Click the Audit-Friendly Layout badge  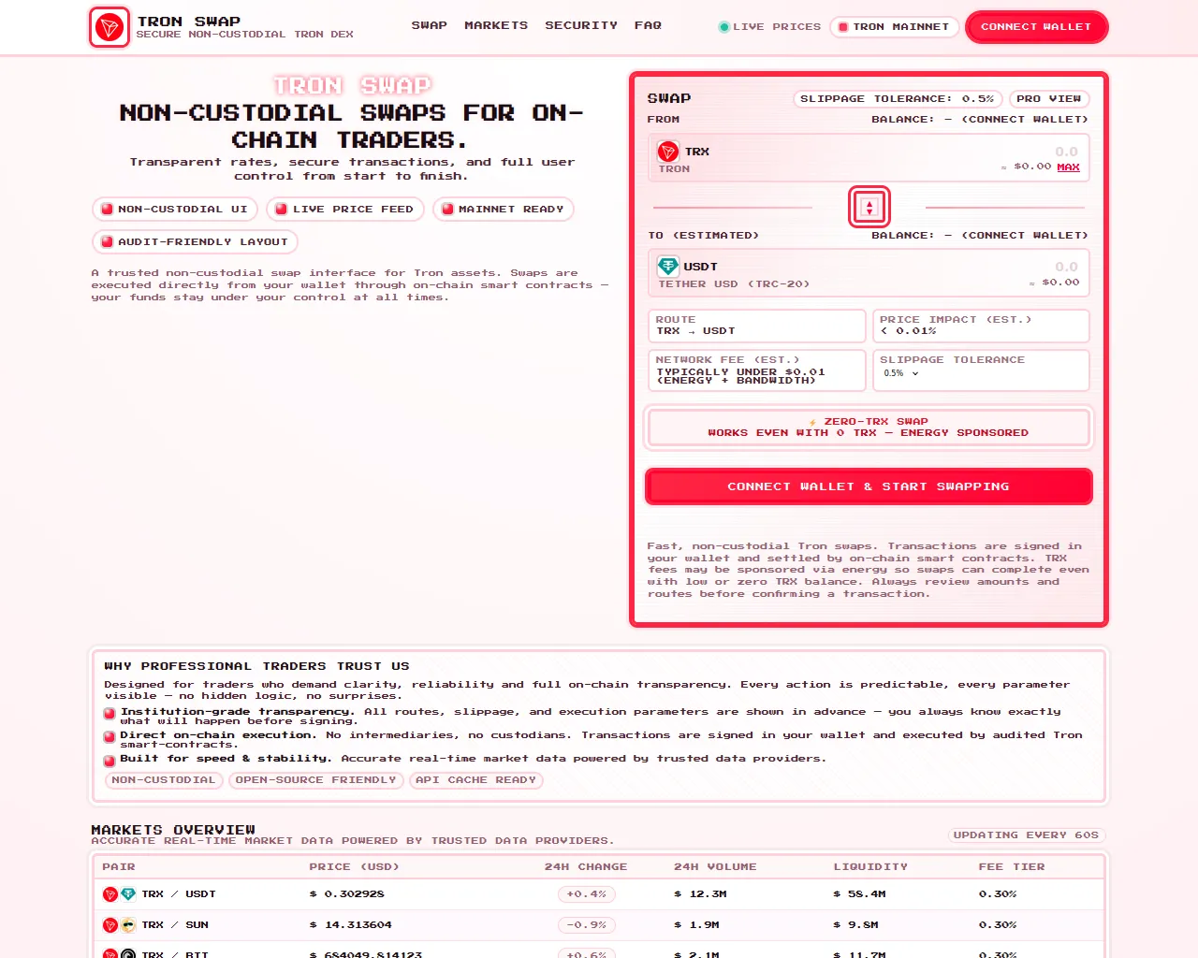[x=195, y=242]
